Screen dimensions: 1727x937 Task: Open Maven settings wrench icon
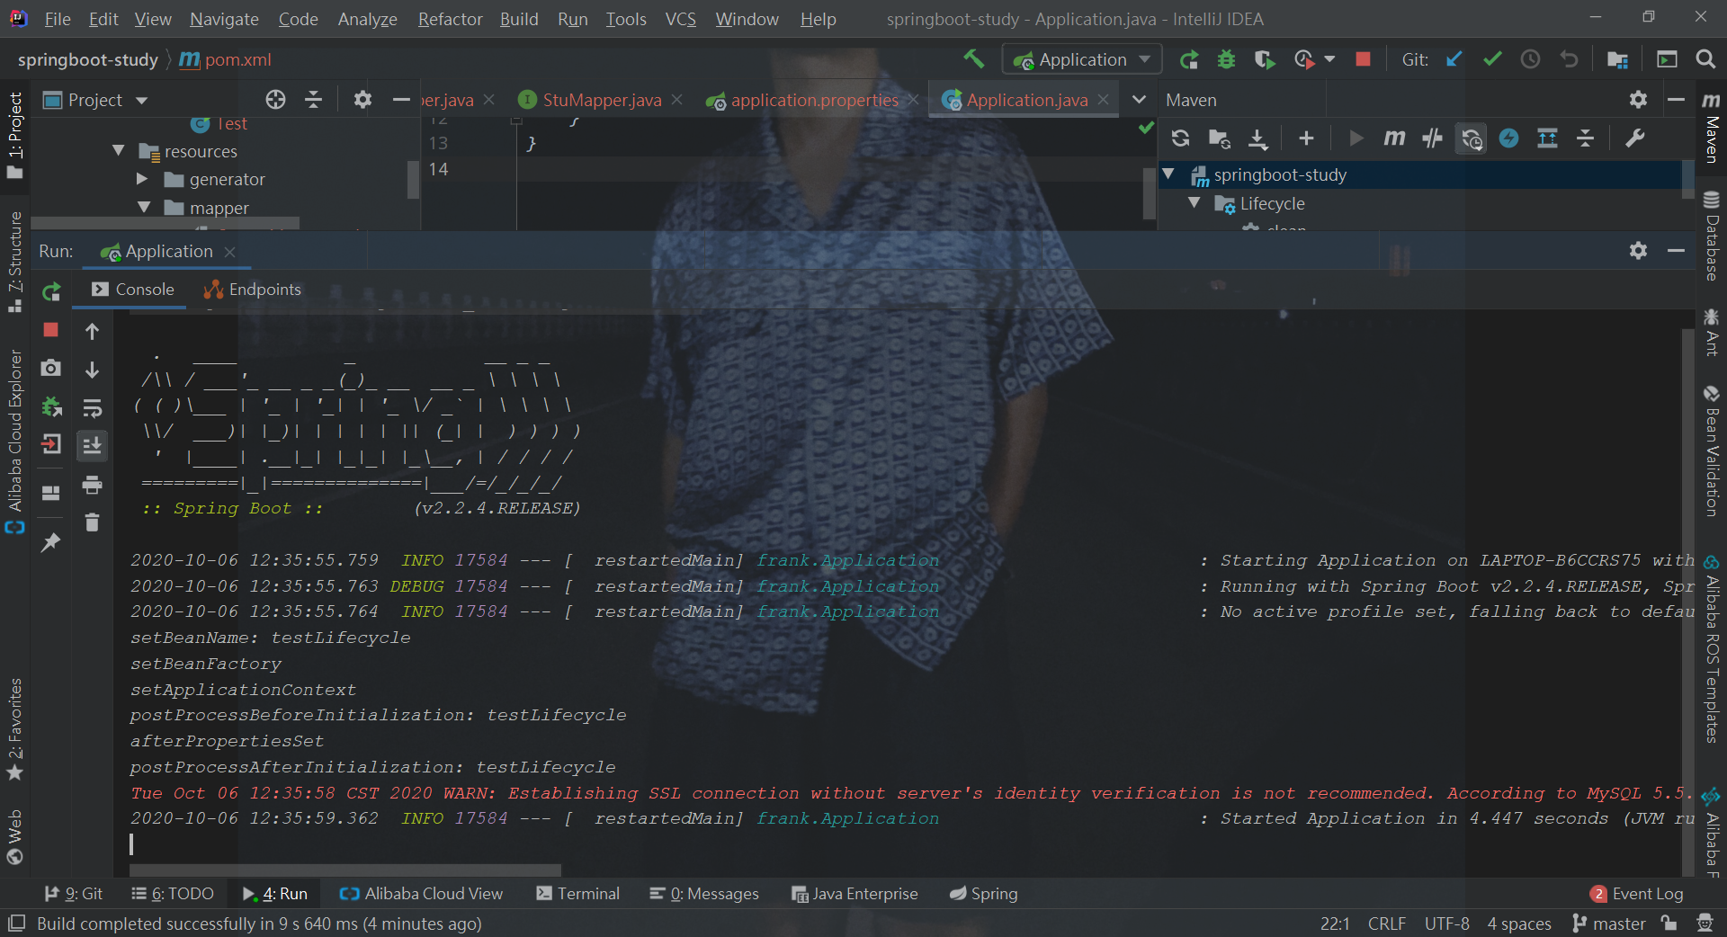[x=1634, y=138]
